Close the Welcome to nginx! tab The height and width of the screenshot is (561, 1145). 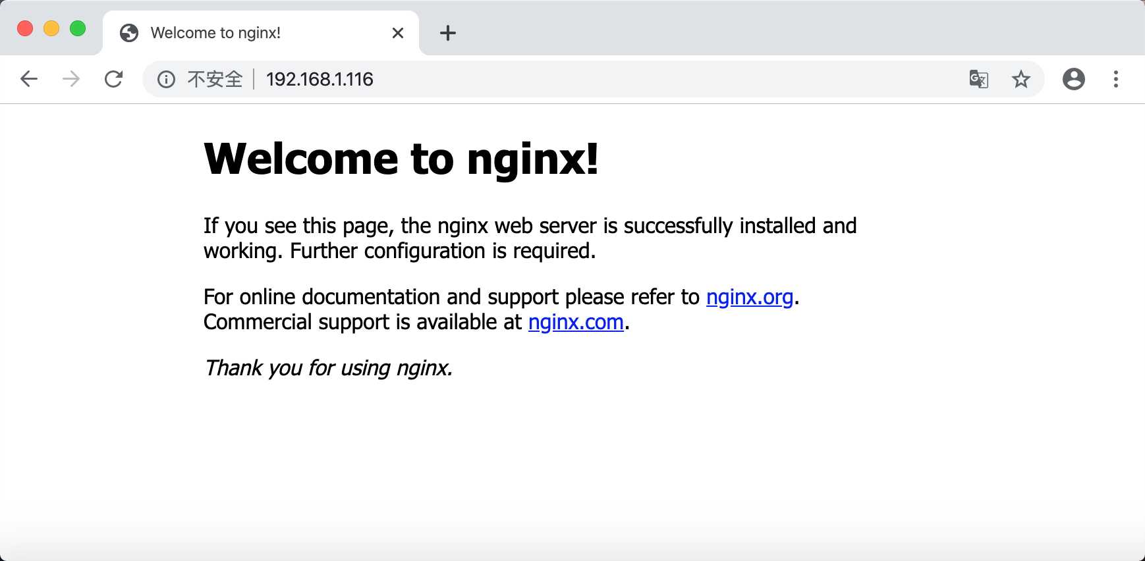tap(398, 33)
